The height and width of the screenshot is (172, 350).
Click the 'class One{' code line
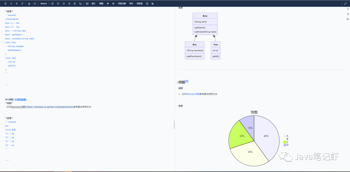(11, 42)
